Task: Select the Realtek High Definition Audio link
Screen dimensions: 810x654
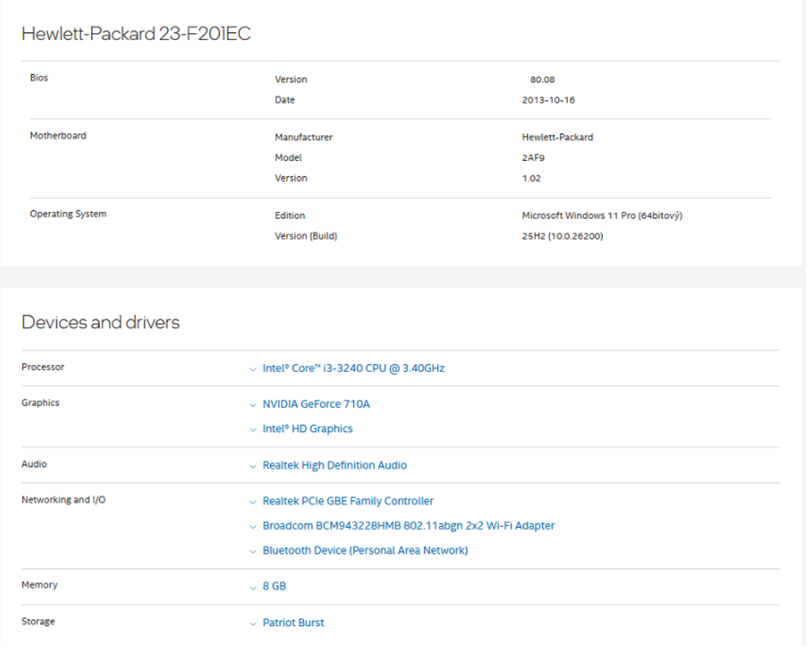Action: [334, 466]
